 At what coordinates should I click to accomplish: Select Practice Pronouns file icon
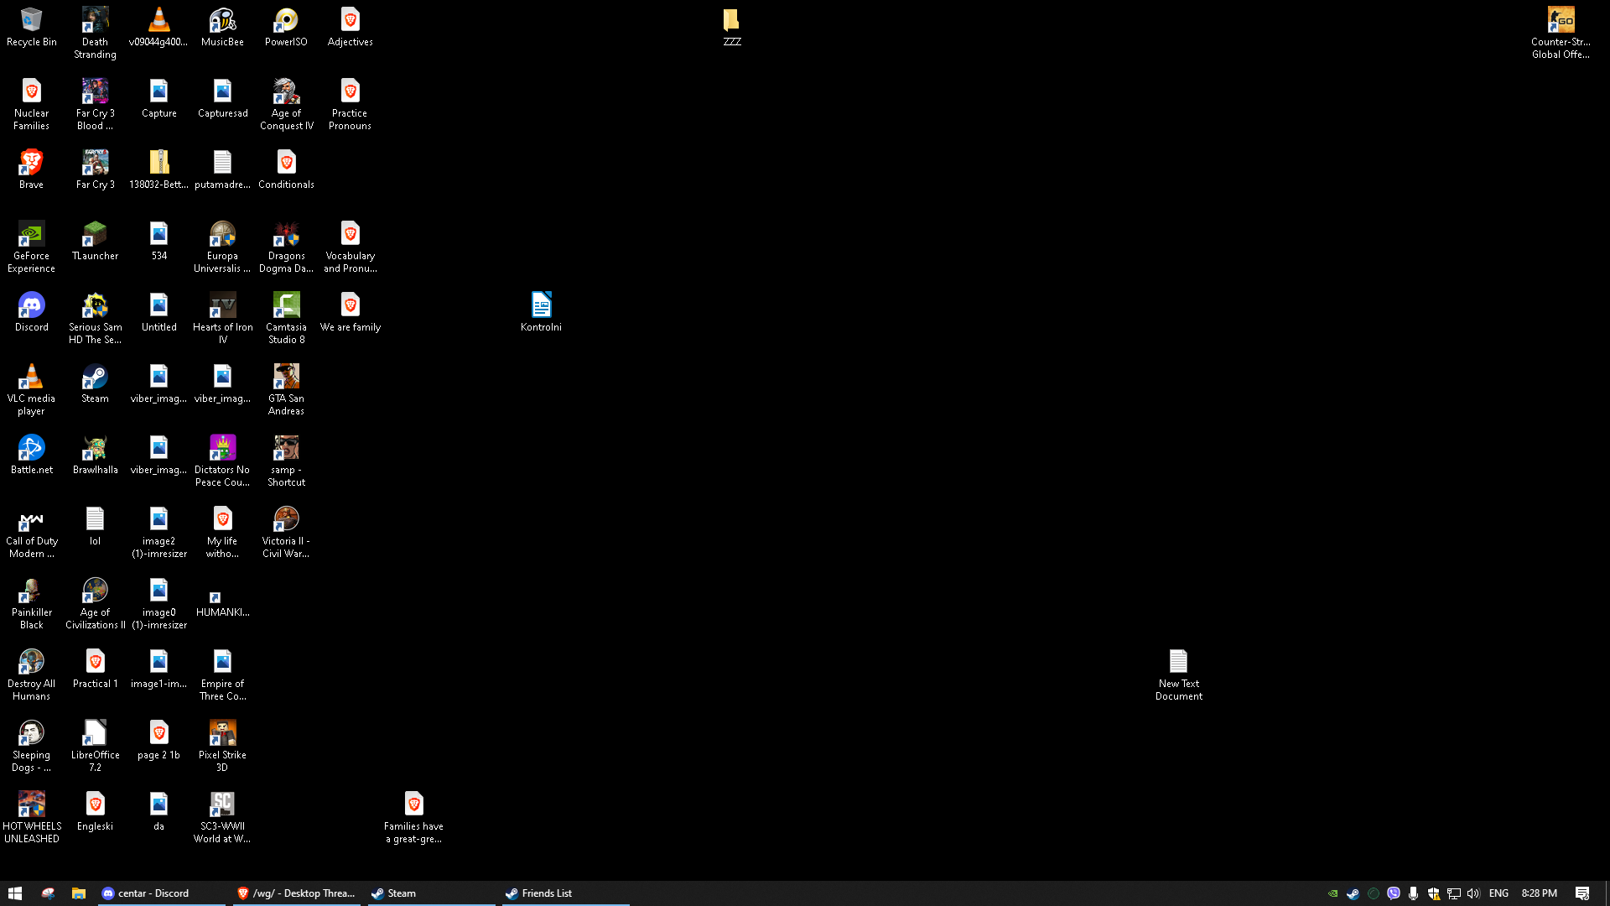click(350, 104)
